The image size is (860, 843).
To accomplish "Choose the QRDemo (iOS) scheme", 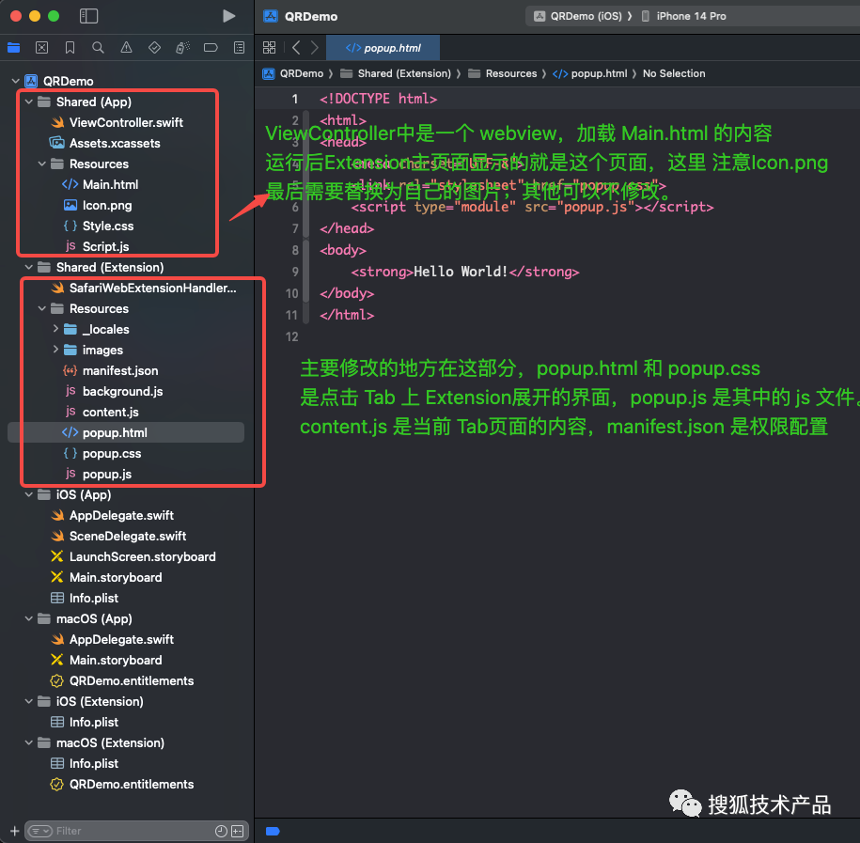I will 579,17.
